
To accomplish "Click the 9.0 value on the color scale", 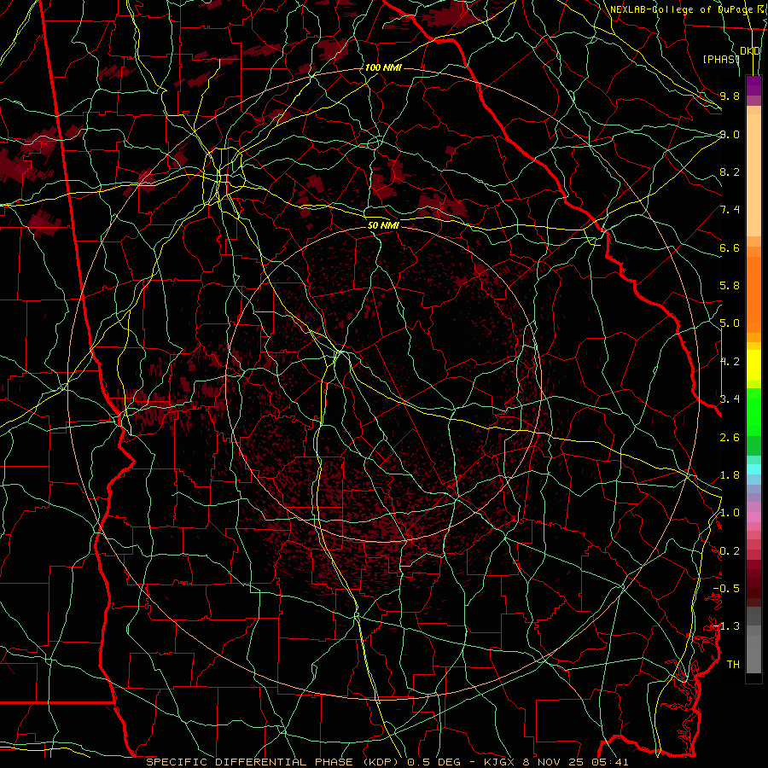I will pyautogui.click(x=730, y=134).
